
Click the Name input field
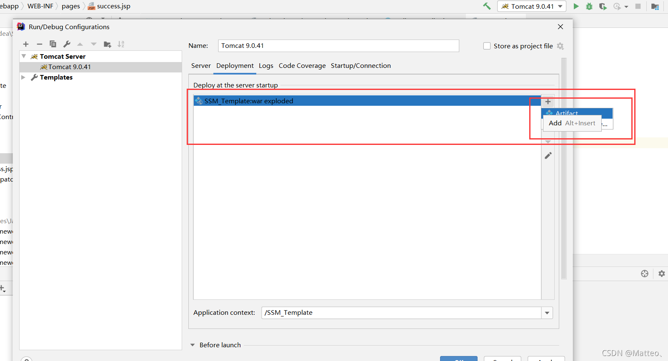pos(338,46)
